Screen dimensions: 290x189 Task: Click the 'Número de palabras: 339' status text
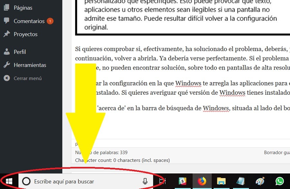[x=101, y=152]
